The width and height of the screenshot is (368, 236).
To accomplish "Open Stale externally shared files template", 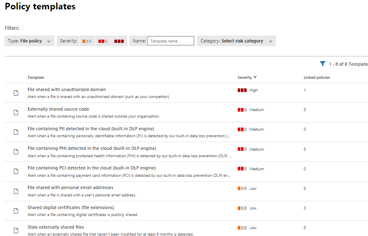I will click(56, 227).
